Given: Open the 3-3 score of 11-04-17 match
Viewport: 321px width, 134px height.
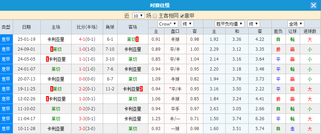Looking at the screenshot, I should pos(82,119).
